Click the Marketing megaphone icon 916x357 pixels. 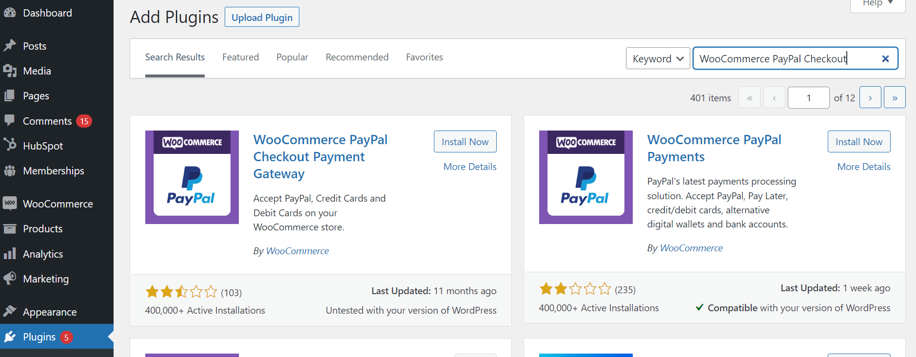coord(10,279)
